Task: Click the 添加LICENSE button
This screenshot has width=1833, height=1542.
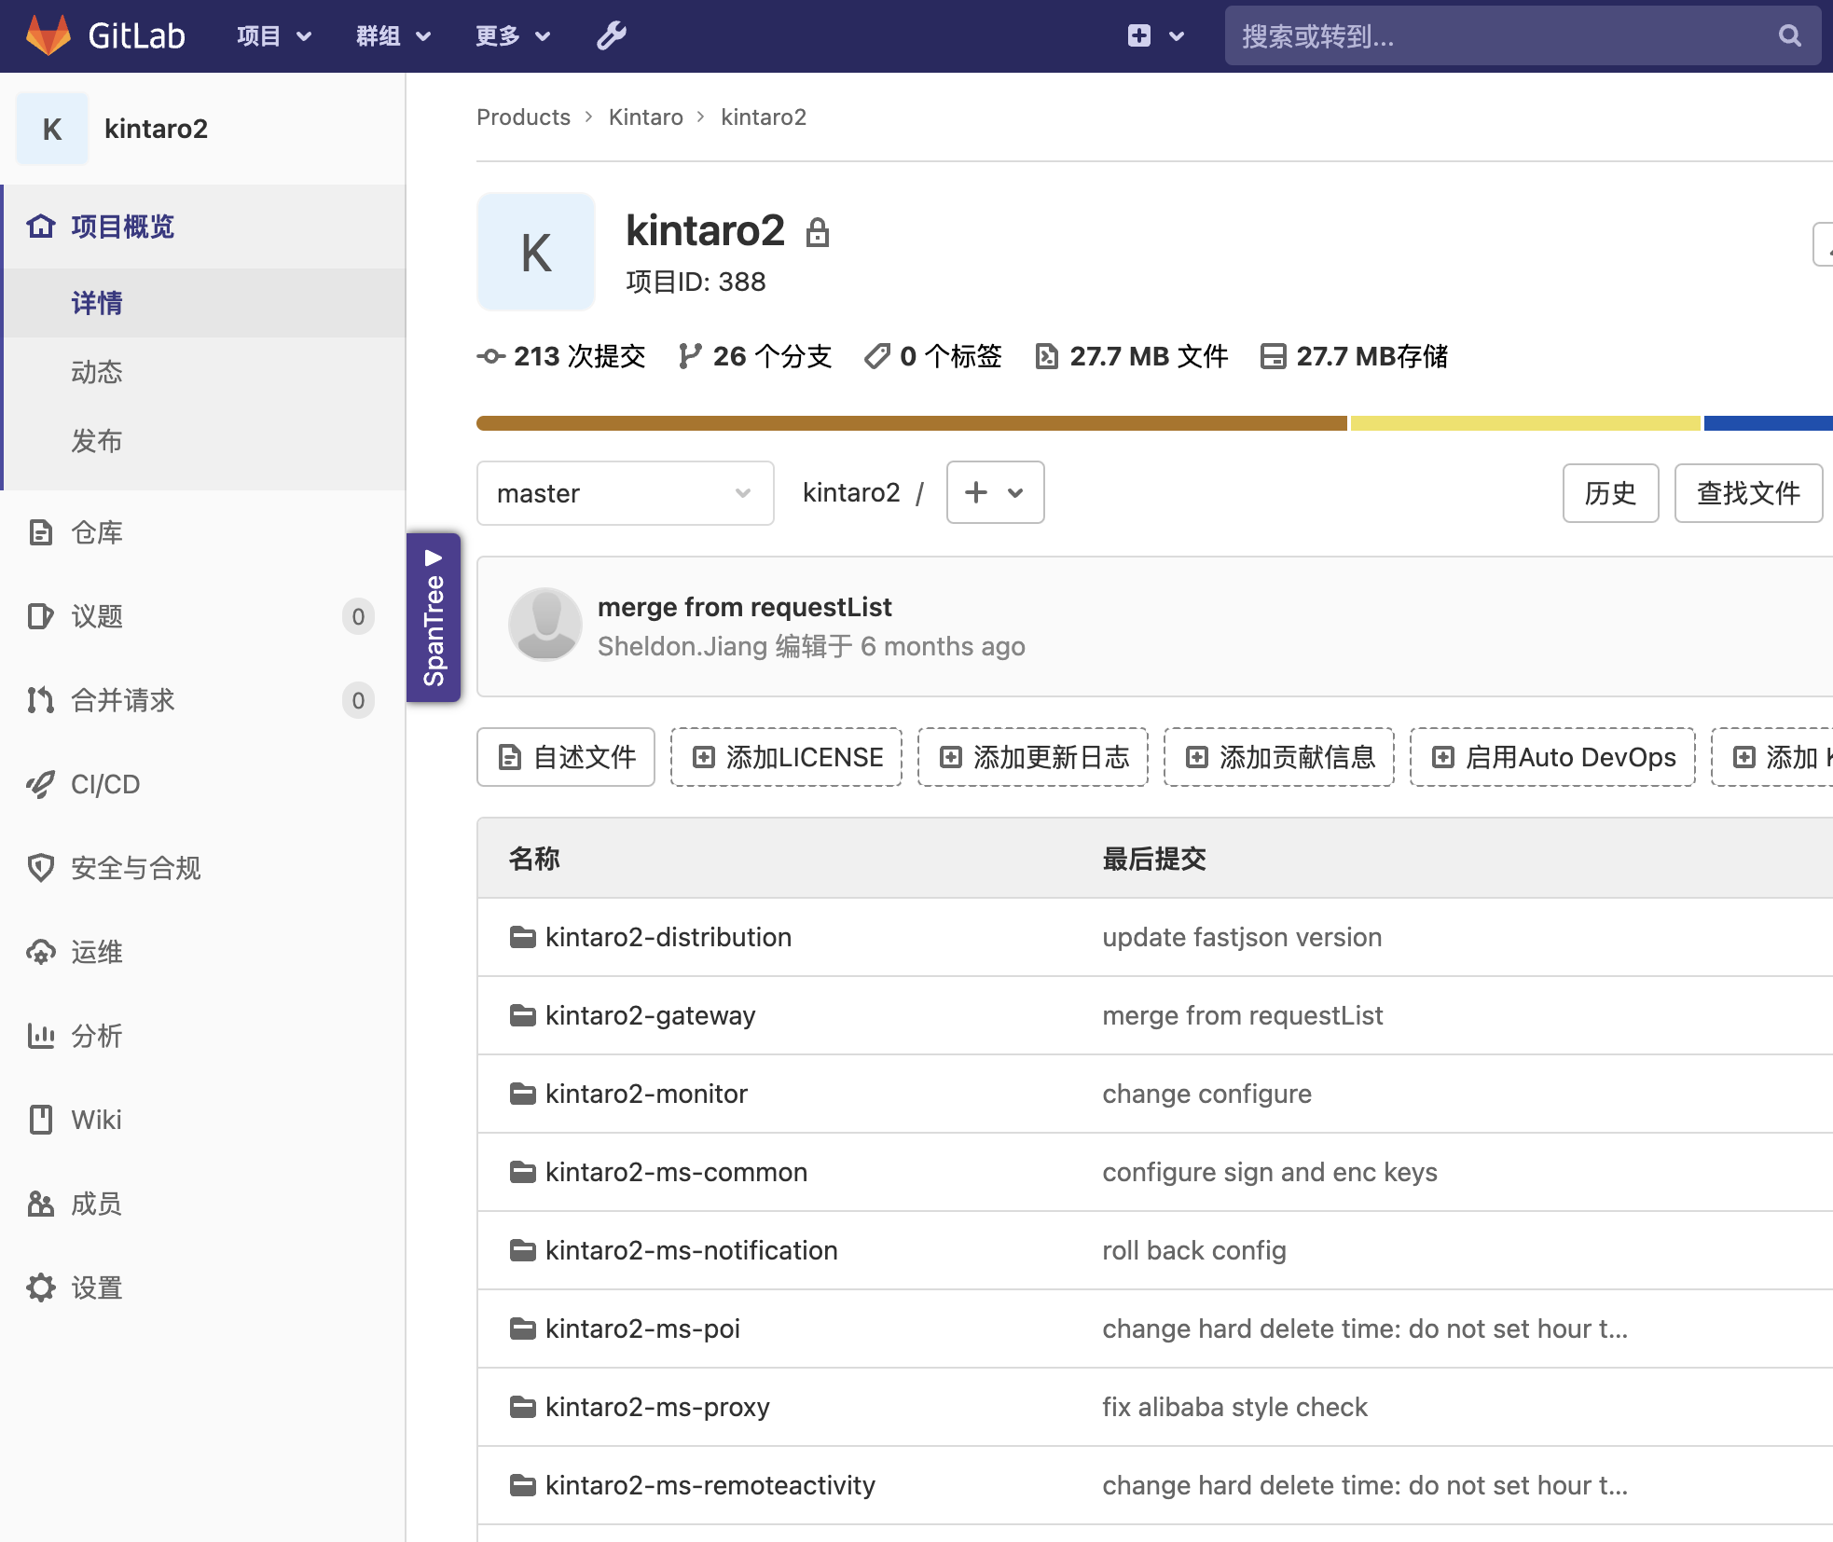Action: click(x=786, y=757)
